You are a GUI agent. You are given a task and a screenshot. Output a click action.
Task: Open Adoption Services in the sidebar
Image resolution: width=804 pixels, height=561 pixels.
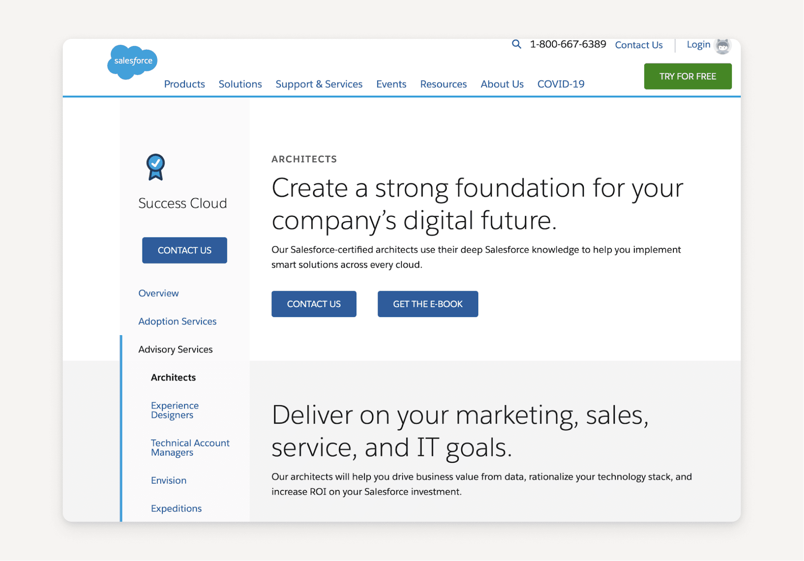[177, 321]
